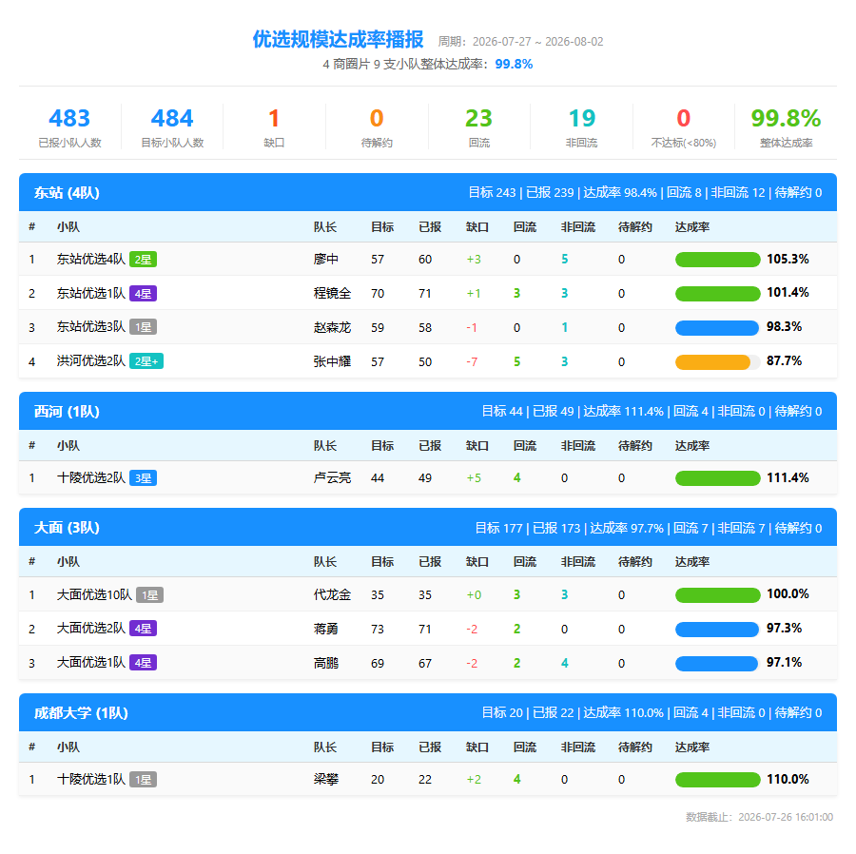Click captain name 代龙金
Viewport: 856px width, 854px height.
(332, 594)
